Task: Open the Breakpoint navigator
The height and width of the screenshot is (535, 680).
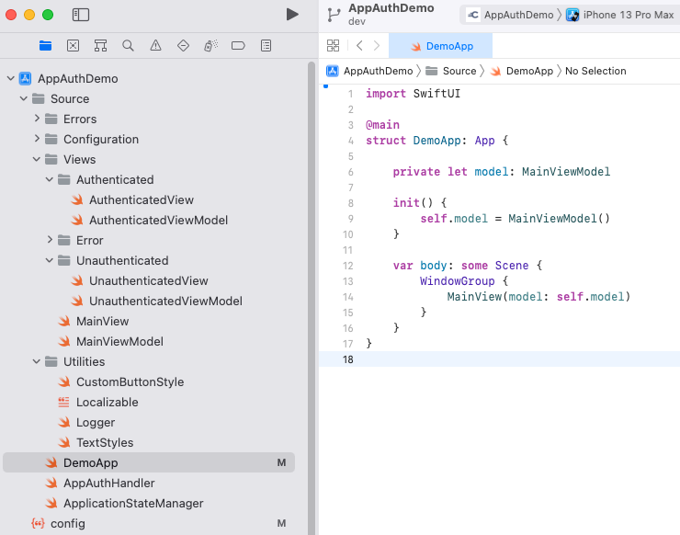Action: click(x=238, y=46)
